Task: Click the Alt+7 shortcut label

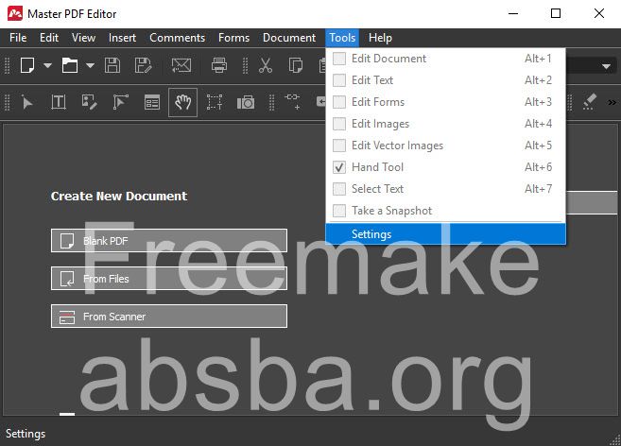Action: pos(538,189)
